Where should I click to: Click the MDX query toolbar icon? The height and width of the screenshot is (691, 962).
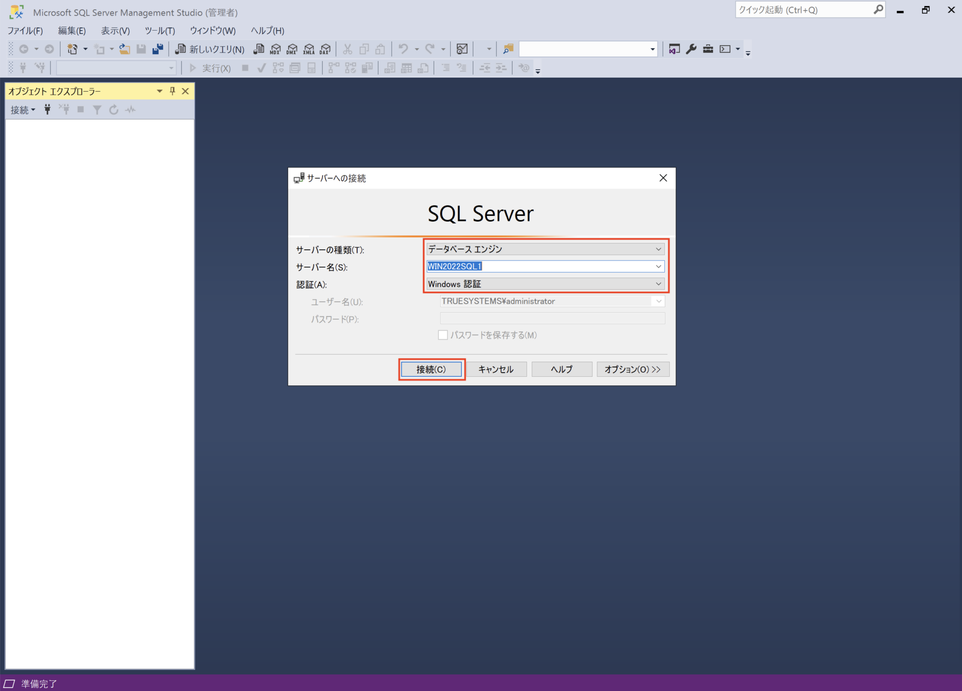[275, 49]
